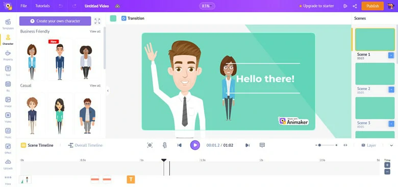
Task: Decrease scene time with minus button
Action: (387, 172)
